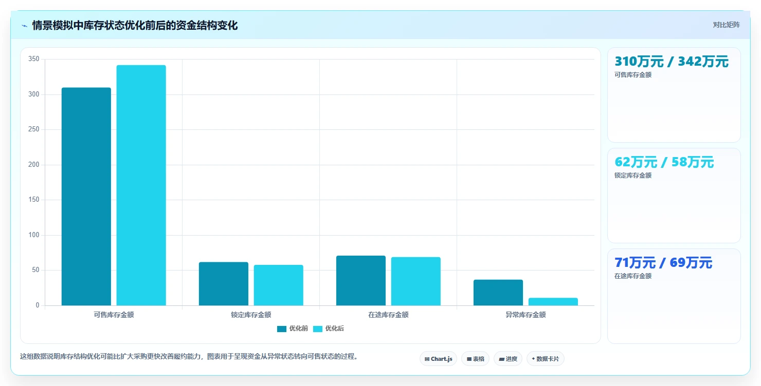Screen dimensions: 761x386
Task: Click the 优化前 bar for 锁定库存金额
Action: coord(224,284)
